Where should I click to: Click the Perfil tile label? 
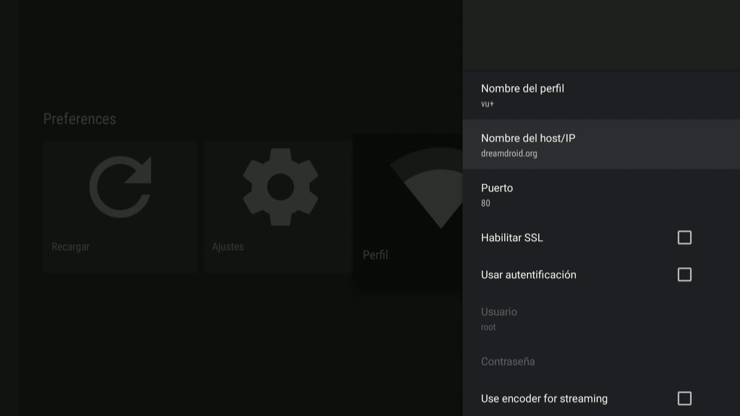(x=375, y=255)
